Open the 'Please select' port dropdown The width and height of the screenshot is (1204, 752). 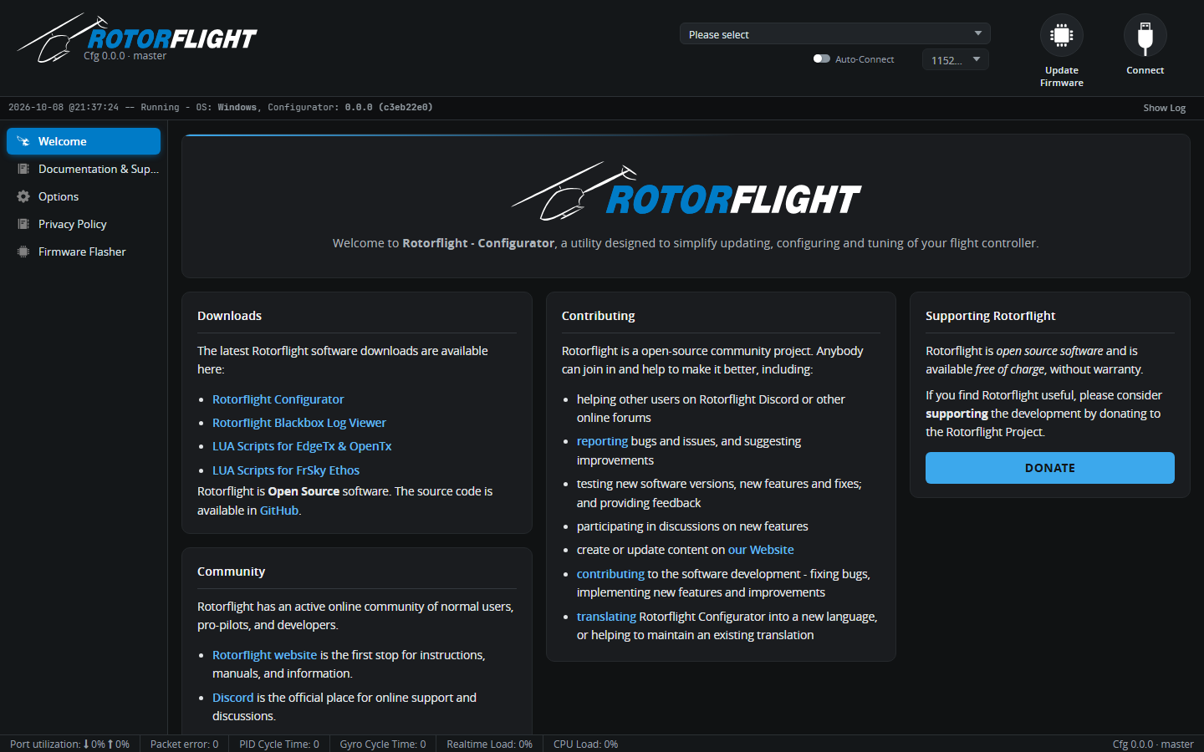click(x=834, y=33)
